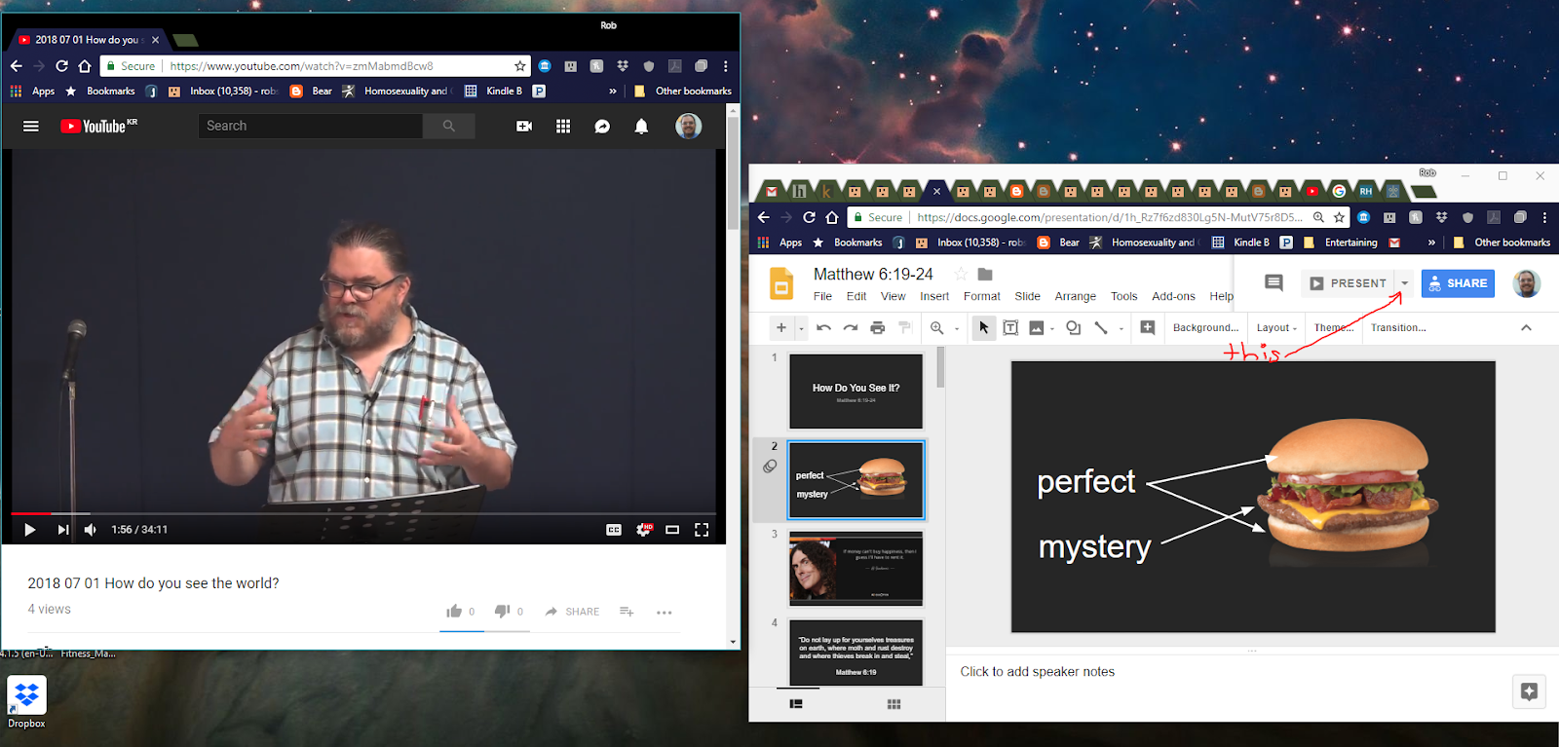Add a new slide with plus button
The width and height of the screenshot is (1559, 747).
click(x=781, y=328)
